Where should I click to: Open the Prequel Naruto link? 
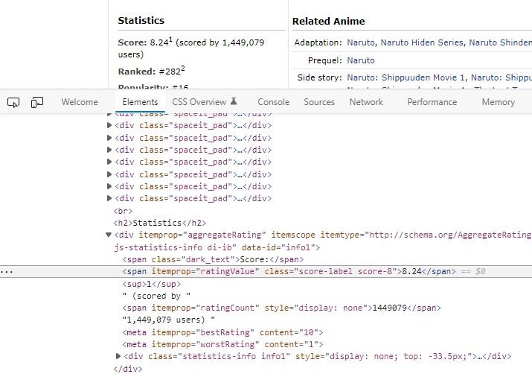361,60
